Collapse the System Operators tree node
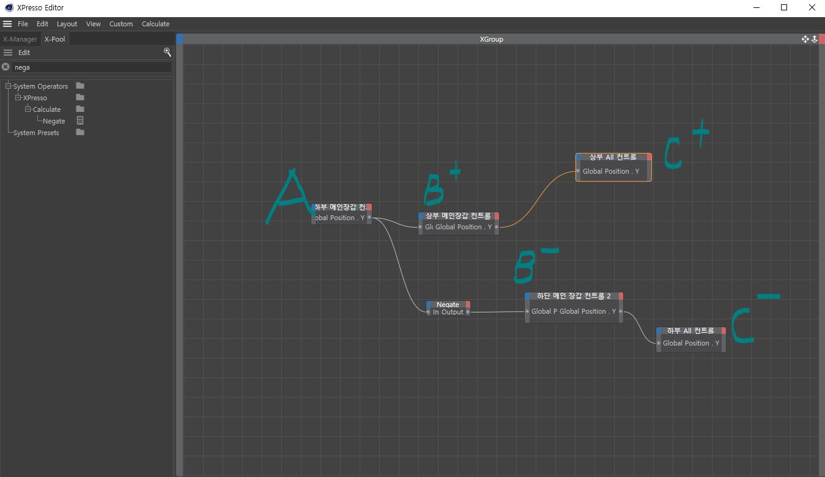Image resolution: width=825 pixels, height=477 pixels. coord(9,86)
